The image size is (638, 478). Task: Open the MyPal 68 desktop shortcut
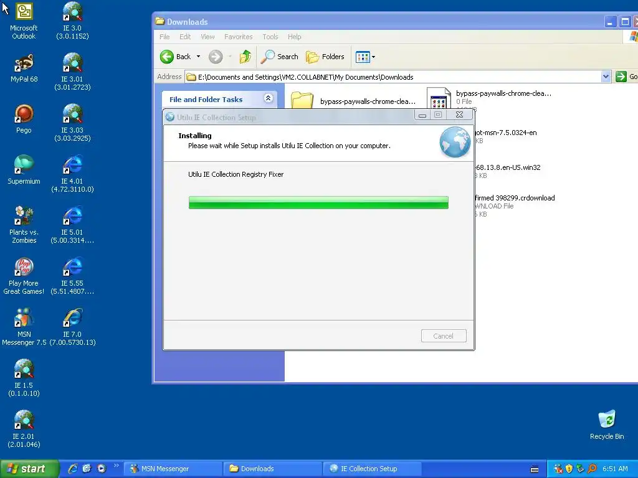pos(24,68)
